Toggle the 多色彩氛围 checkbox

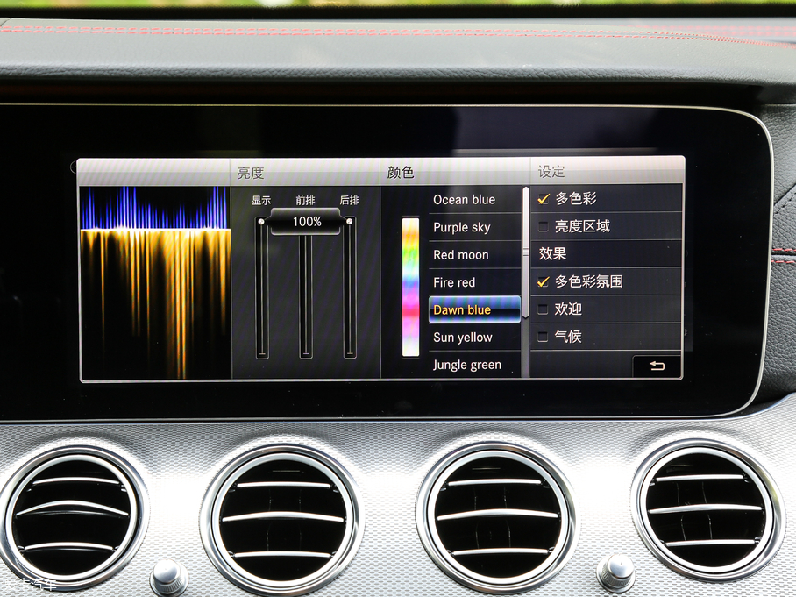click(544, 281)
